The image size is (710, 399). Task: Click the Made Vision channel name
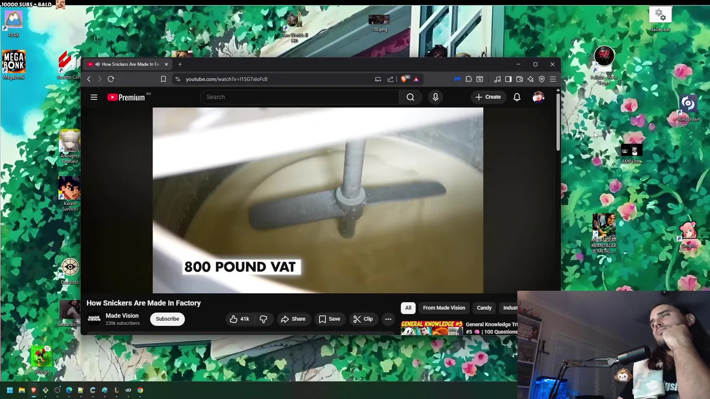pos(122,316)
